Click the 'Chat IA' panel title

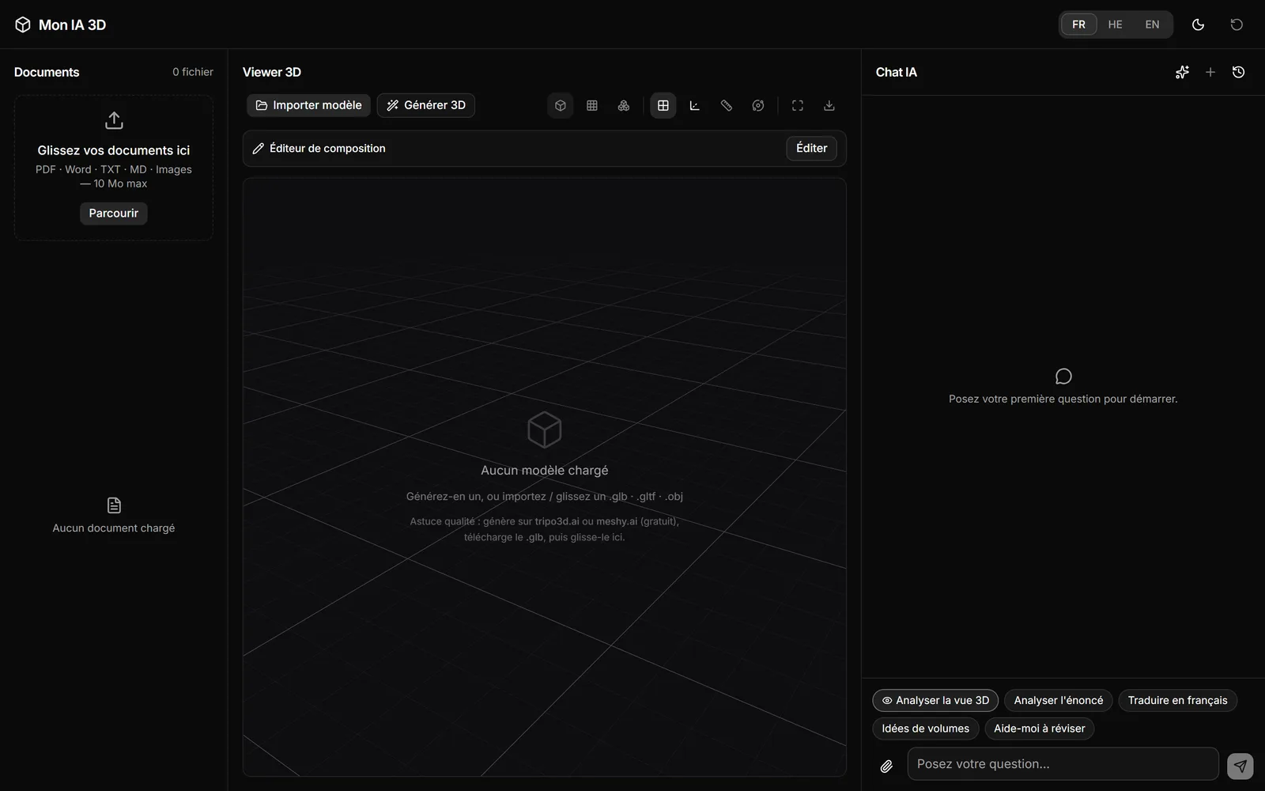pos(896,72)
